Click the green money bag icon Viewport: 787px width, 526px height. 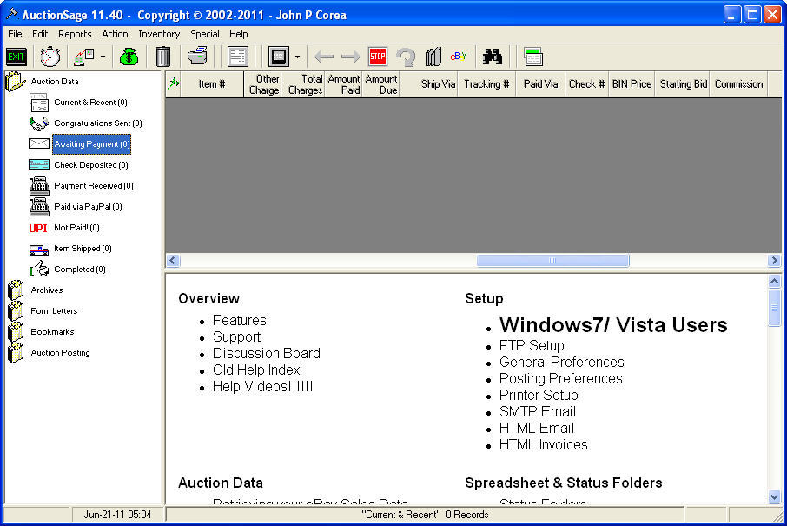tap(129, 57)
